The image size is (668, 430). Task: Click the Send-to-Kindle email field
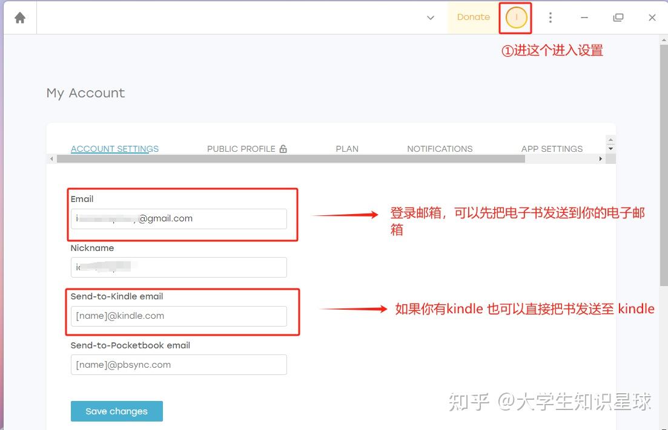coord(178,316)
